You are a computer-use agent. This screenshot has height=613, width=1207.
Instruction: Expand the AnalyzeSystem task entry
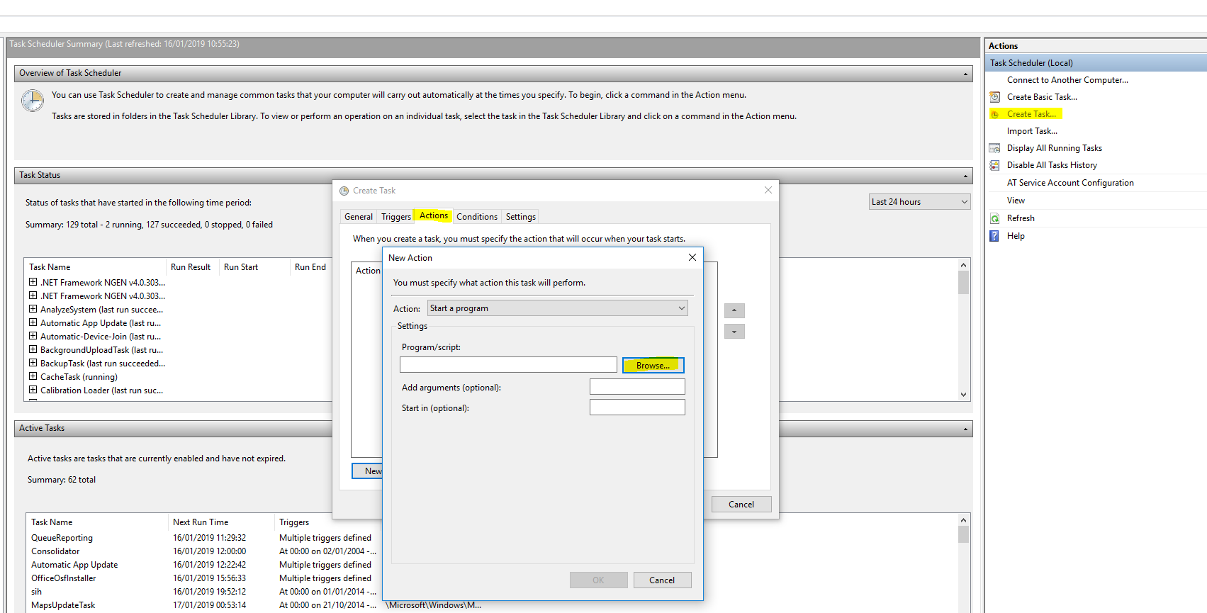tap(33, 309)
